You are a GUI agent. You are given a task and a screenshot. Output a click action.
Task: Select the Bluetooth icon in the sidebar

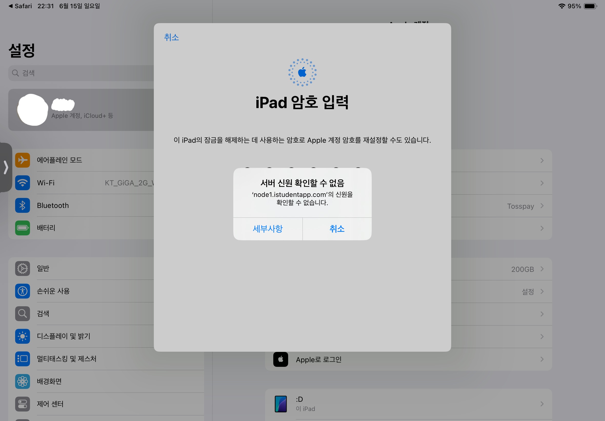pyautogui.click(x=22, y=205)
